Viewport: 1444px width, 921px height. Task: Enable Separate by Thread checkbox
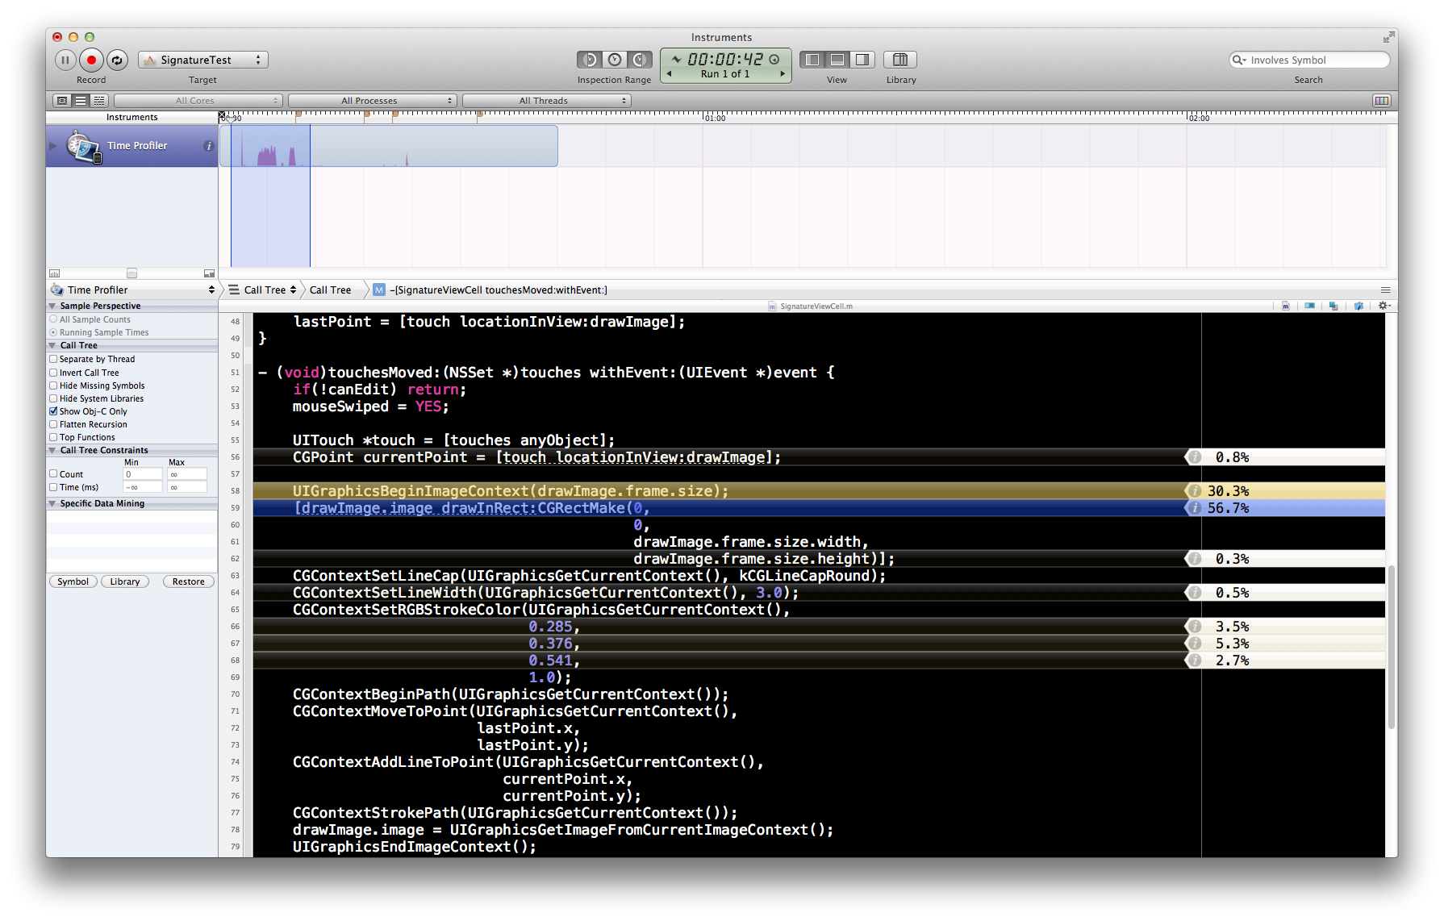point(53,359)
